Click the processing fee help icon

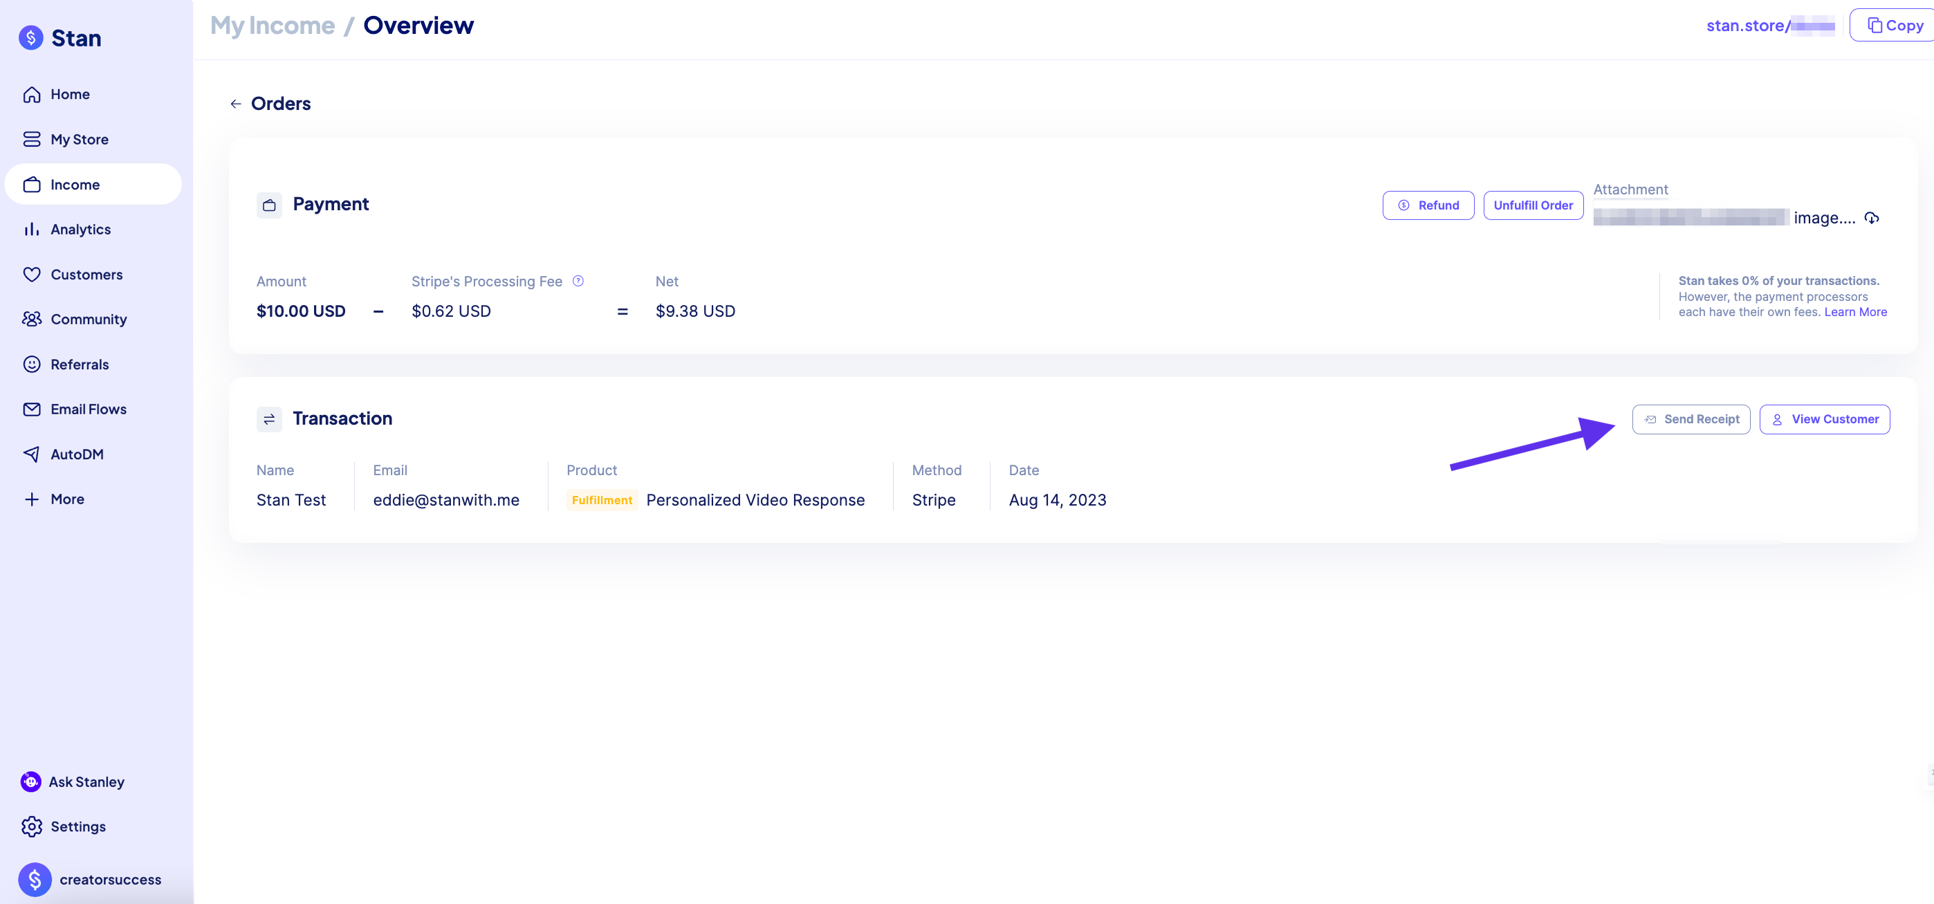pos(578,281)
